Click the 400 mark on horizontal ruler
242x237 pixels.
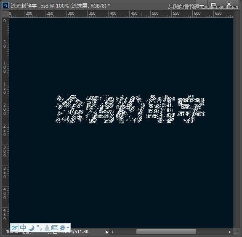(113, 13)
